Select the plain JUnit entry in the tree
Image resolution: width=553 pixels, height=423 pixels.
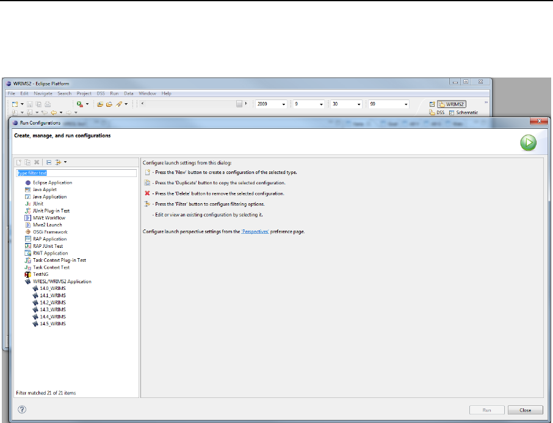coord(34,204)
